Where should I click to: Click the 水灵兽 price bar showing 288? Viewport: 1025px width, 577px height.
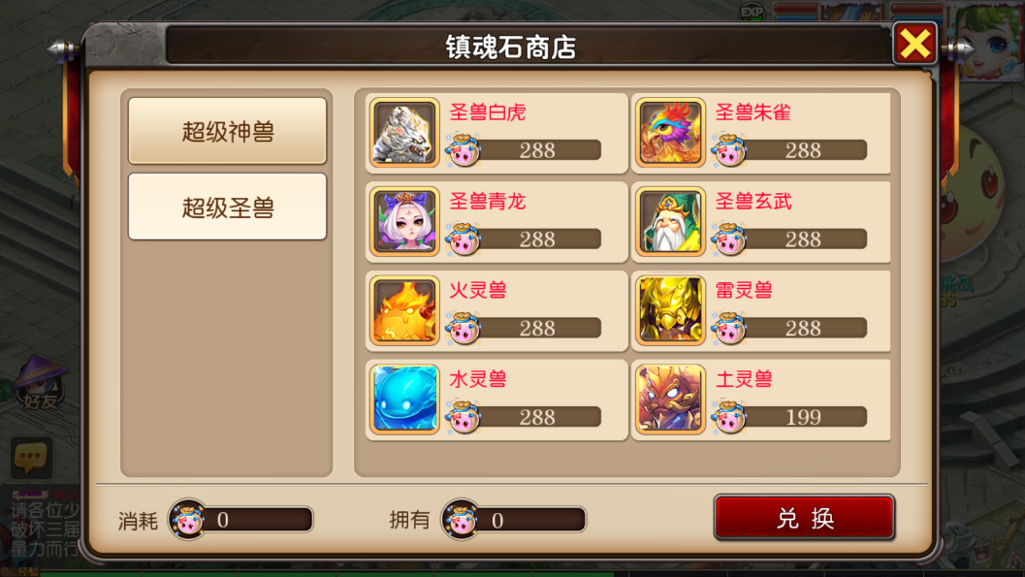point(537,417)
